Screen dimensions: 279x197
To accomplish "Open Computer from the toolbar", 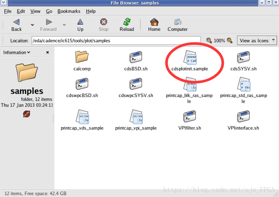I will 177,25.
